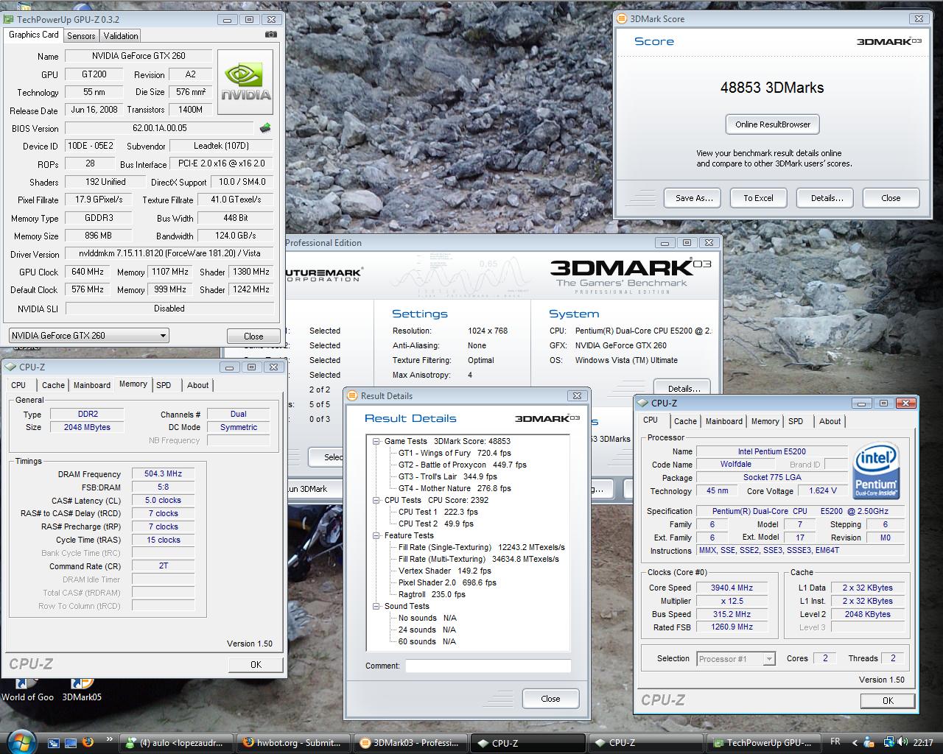This screenshot has height=754, width=943.
Task: Open Cache tab in left CPU-Z window
Action: pyautogui.click(x=53, y=385)
